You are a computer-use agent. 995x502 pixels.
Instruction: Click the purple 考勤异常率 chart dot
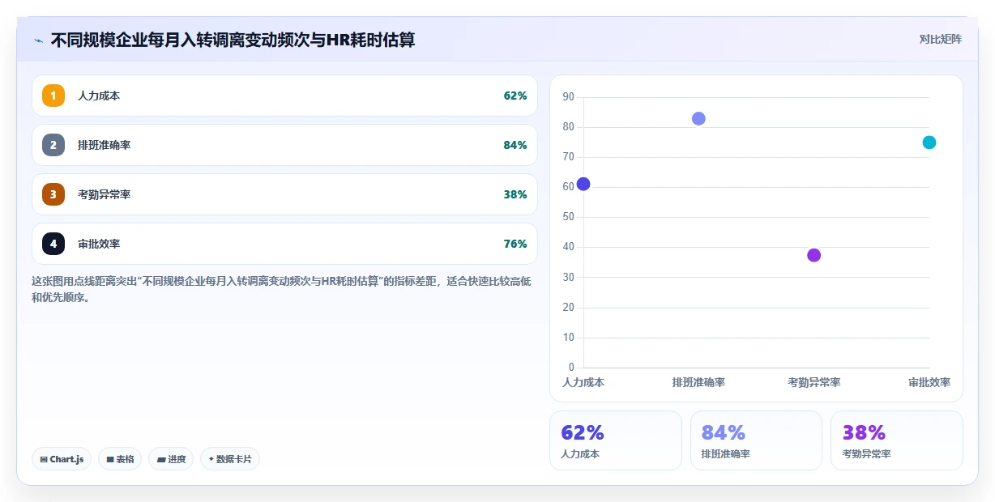(x=814, y=255)
